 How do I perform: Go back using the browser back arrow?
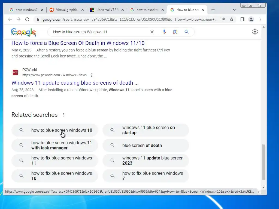10,19
